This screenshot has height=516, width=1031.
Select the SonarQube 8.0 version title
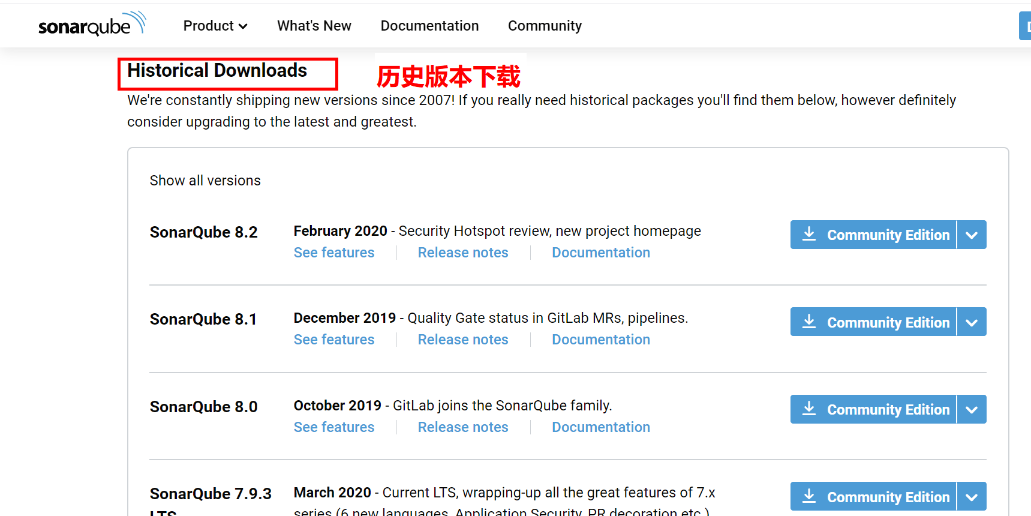click(x=204, y=407)
